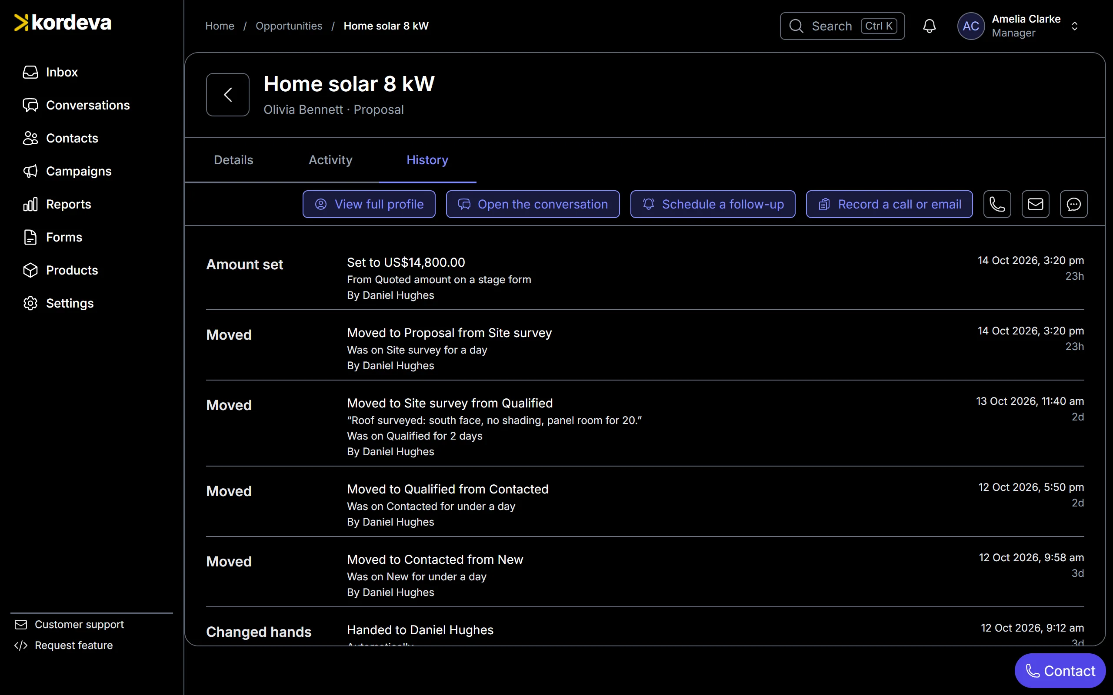Click the AC user avatar
This screenshot has height=695, width=1113.
tap(971, 26)
